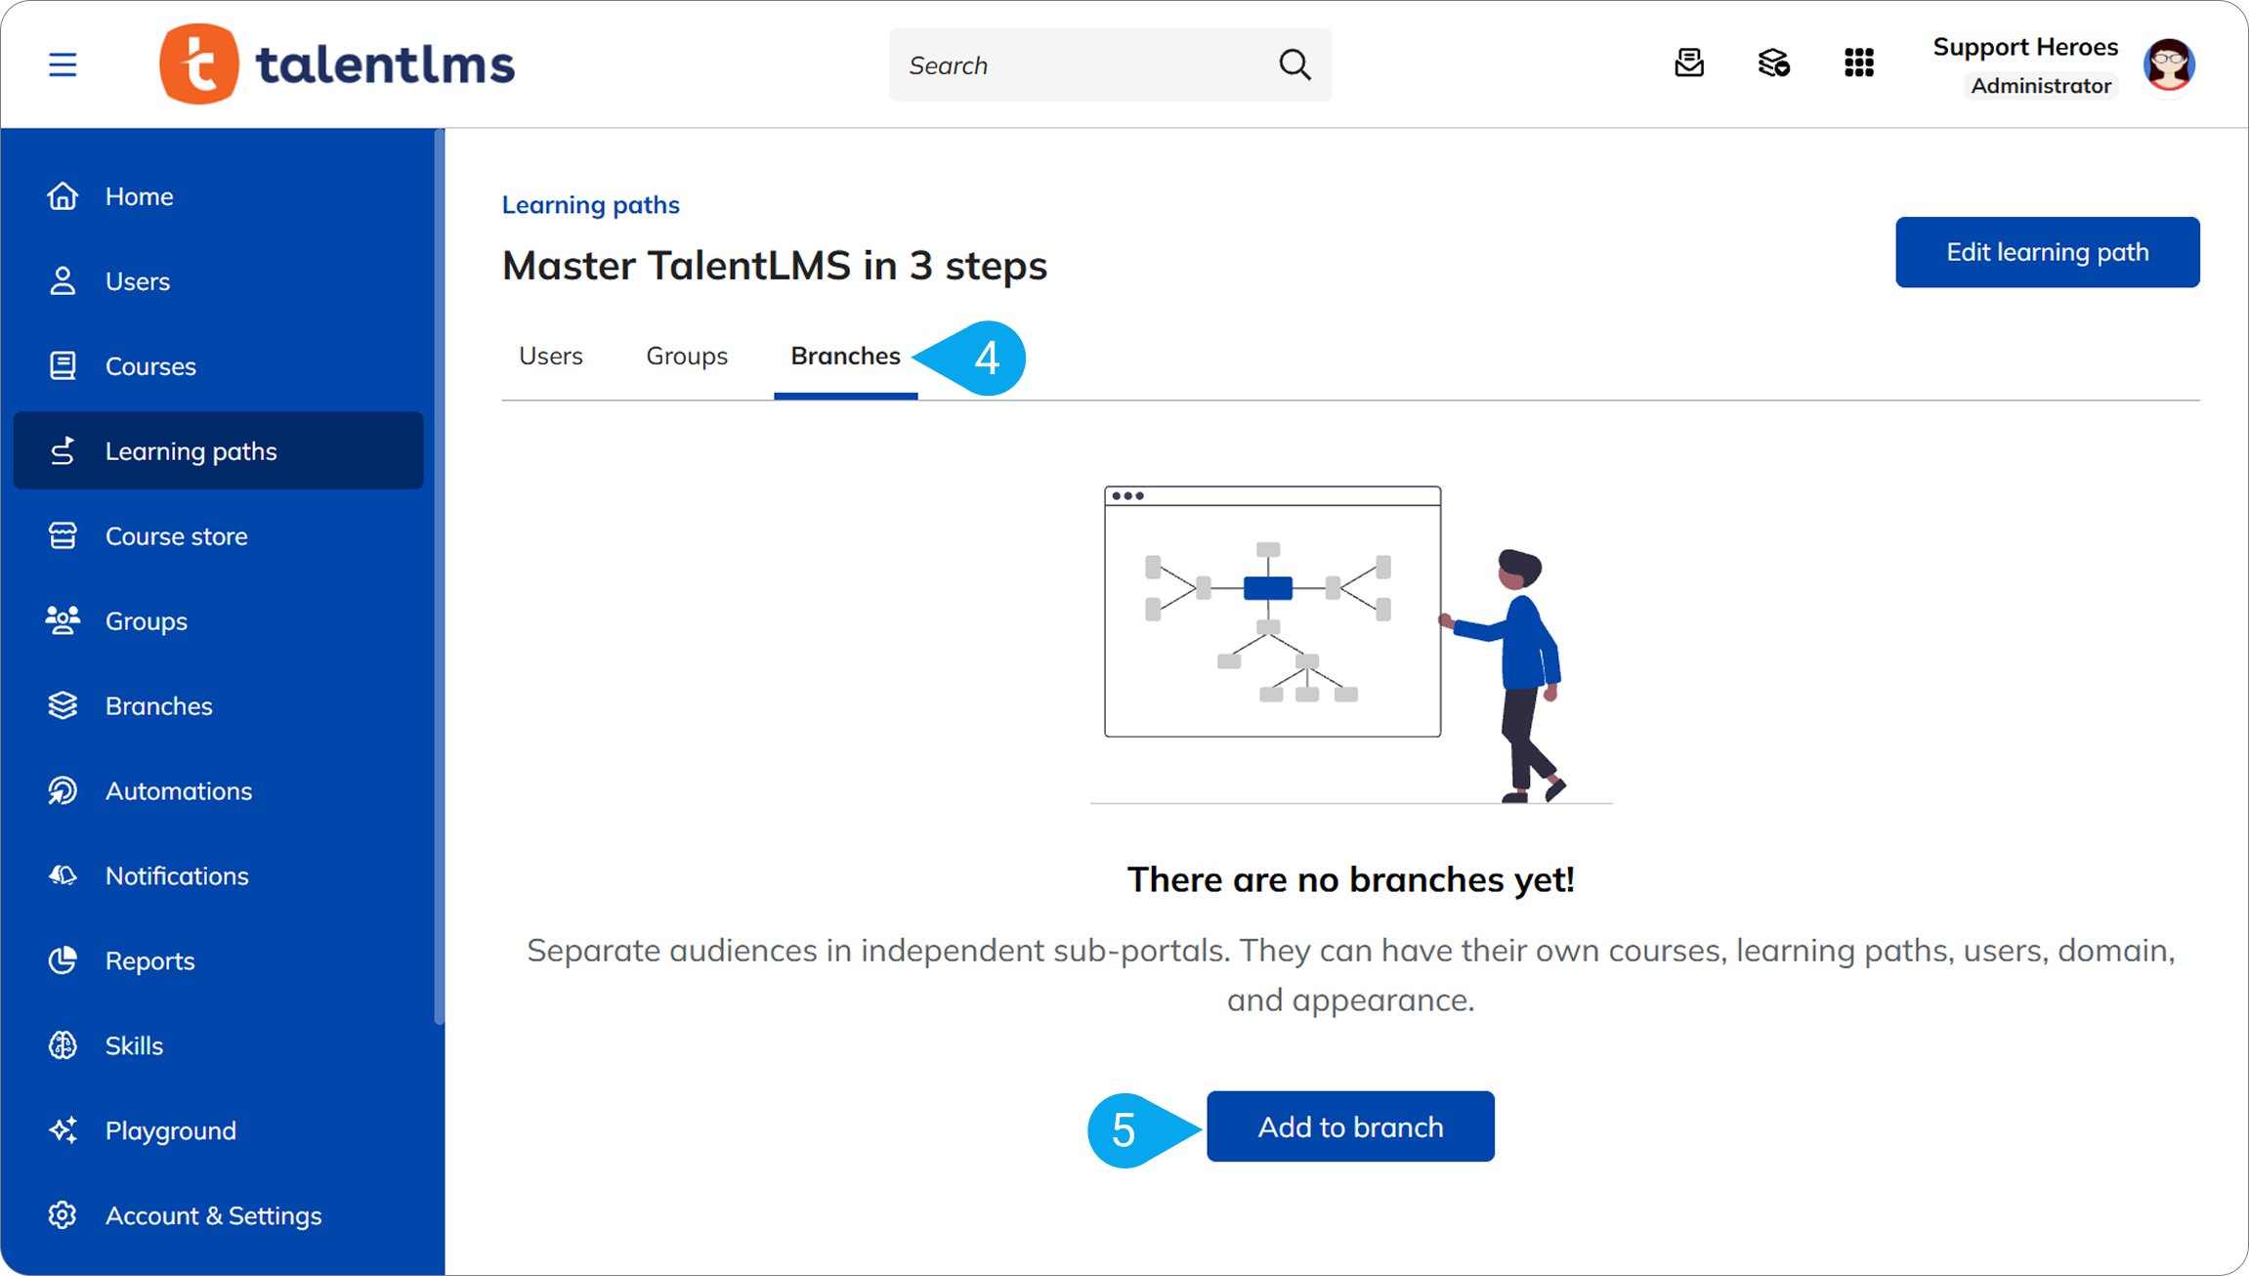This screenshot has width=2249, height=1276.
Task: Click the Add to branch button
Action: (x=1350, y=1127)
